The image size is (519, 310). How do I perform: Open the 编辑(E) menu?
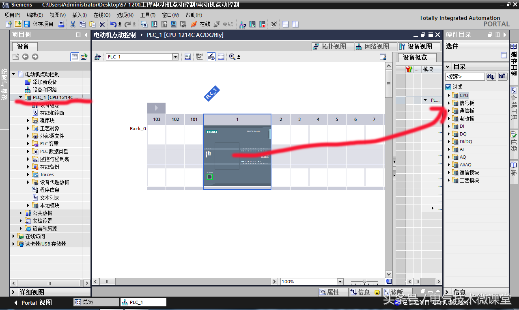point(35,15)
